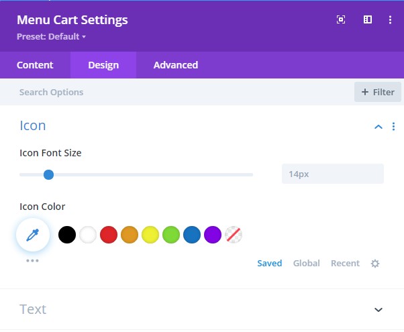Open the Icon section three-dot menu
Viewport: 404px width, 332px height.
click(393, 127)
